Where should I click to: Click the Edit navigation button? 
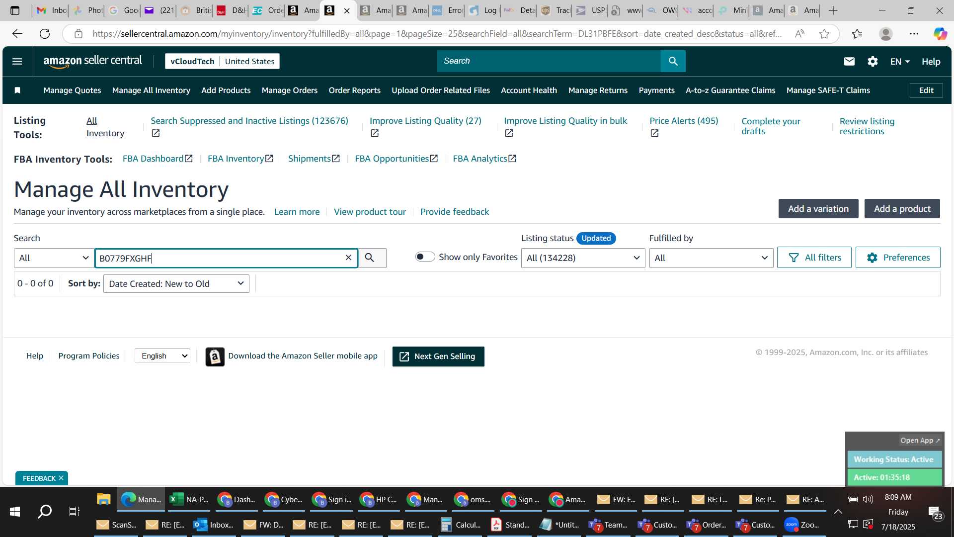click(x=926, y=90)
